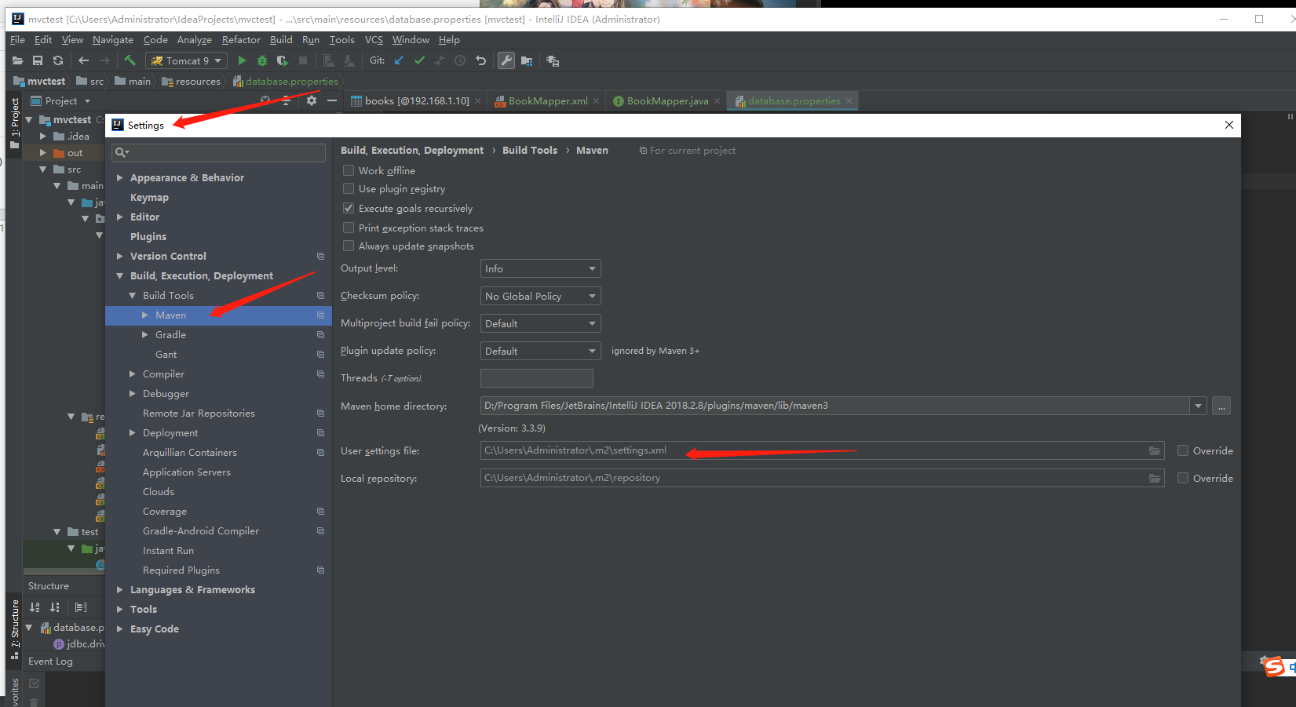Image resolution: width=1296 pixels, height=707 pixels.
Task: Expand Appearance & Behavior settings group
Action: click(120, 178)
